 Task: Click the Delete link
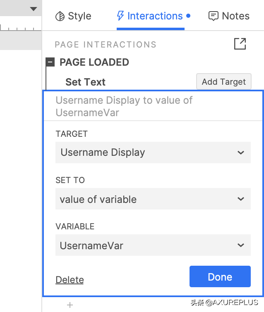click(x=70, y=280)
